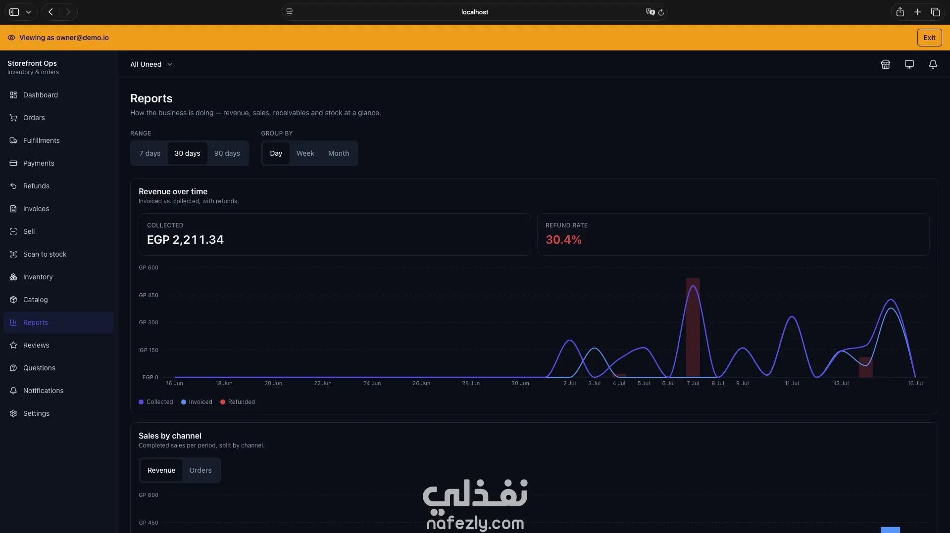
Task: Go back with the browser back arrow
Action: click(50, 12)
